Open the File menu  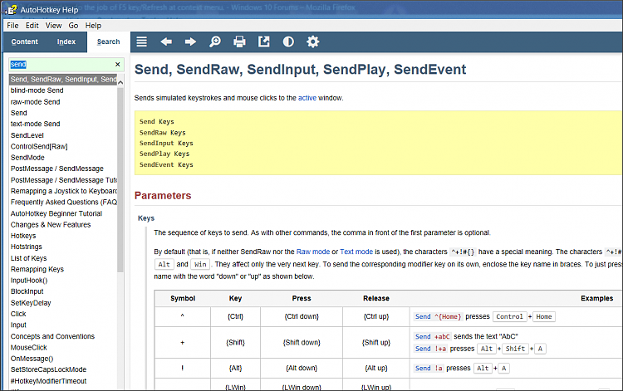12,26
